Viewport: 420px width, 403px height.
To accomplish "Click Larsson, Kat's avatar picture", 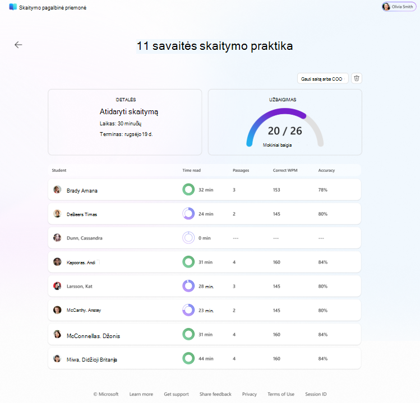I will 57,286.
